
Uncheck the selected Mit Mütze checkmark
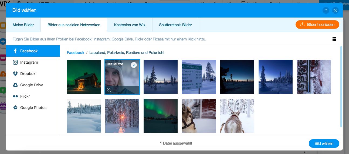click(x=134, y=65)
